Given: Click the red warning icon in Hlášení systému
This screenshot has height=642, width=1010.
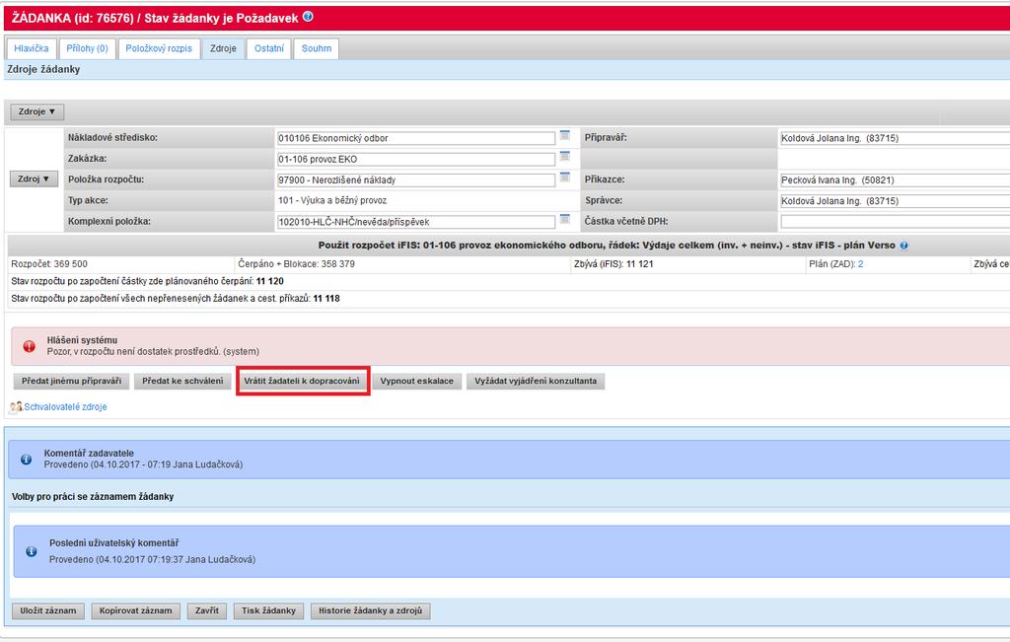Looking at the screenshot, I should pos(29,346).
